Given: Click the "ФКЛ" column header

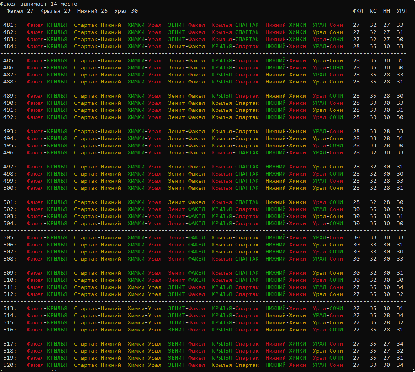Looking at the screenshot, I should pyautogui.click(x=358, y=11).
